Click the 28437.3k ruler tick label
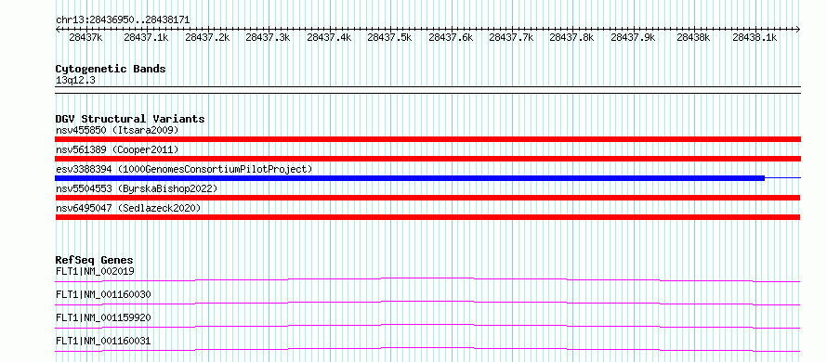 coord(268,37)
